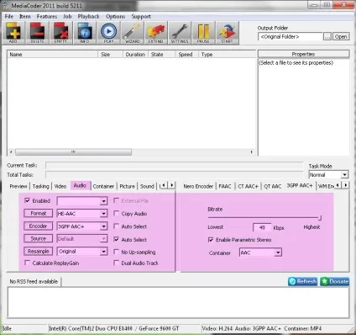Viewport: 356px width, 335px height.
Task: Click the PLAY toolbar icon
Action: click(x=108, y=33)
